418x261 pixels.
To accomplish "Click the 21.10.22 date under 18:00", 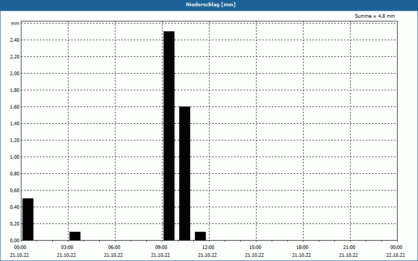I will (301, 255).
